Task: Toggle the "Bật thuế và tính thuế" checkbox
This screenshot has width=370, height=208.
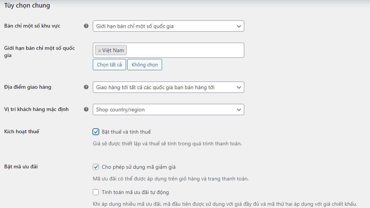Action: 96,132
